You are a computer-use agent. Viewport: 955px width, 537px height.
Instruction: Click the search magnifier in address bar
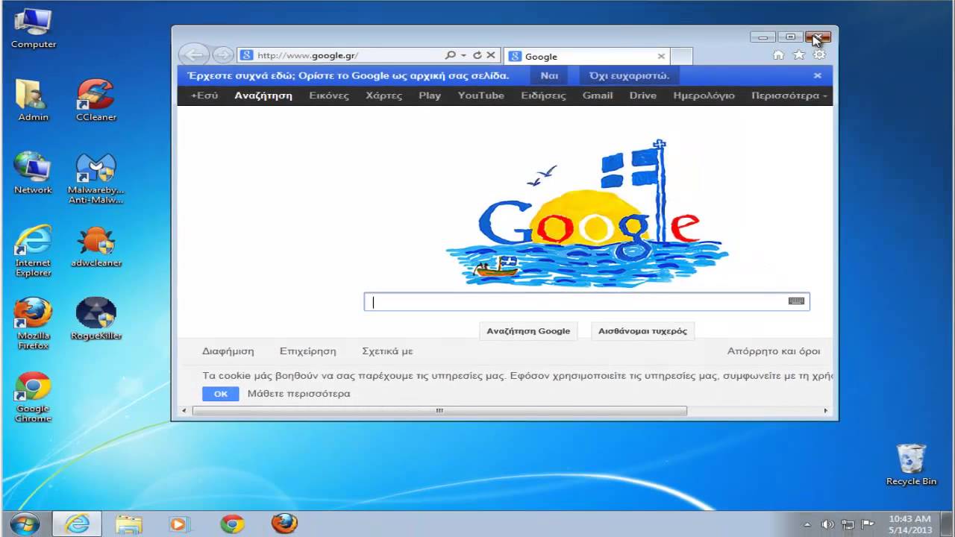click(450, 55)
